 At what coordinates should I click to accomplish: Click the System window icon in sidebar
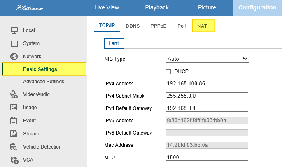(14, 43)
